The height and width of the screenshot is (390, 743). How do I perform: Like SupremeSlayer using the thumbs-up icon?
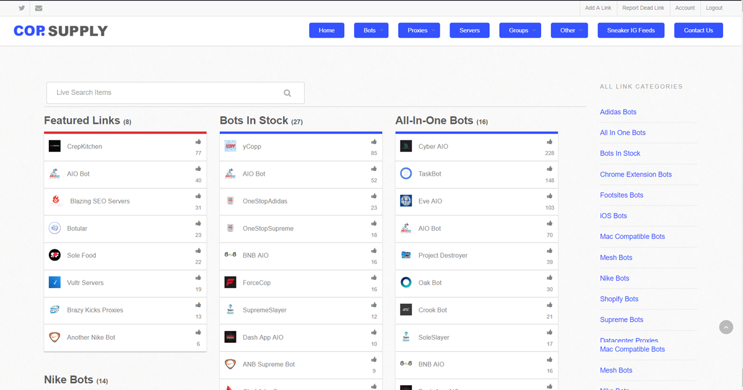point(374,305)
